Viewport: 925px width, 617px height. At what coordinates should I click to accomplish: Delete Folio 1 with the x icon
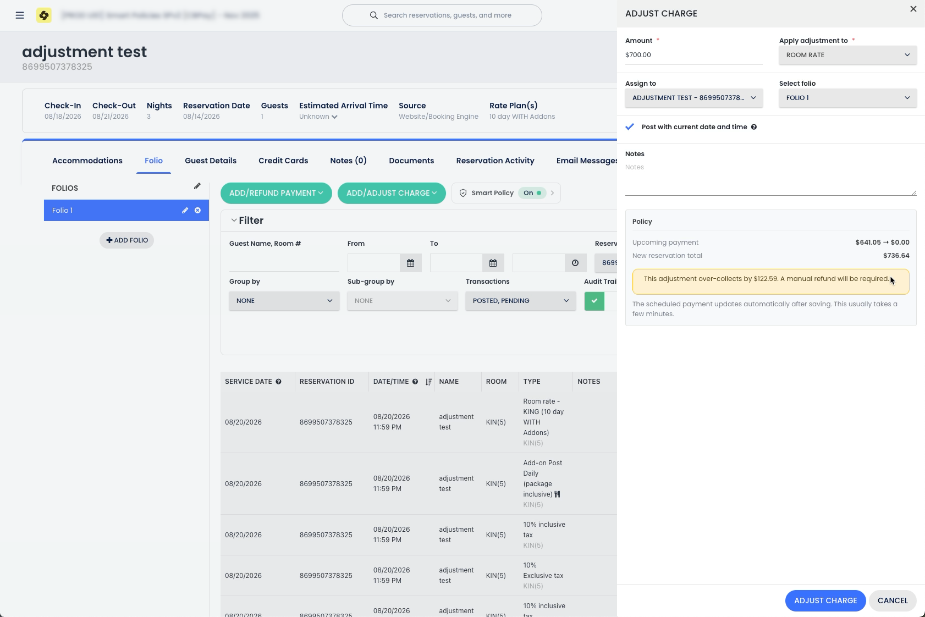[198, 211]
